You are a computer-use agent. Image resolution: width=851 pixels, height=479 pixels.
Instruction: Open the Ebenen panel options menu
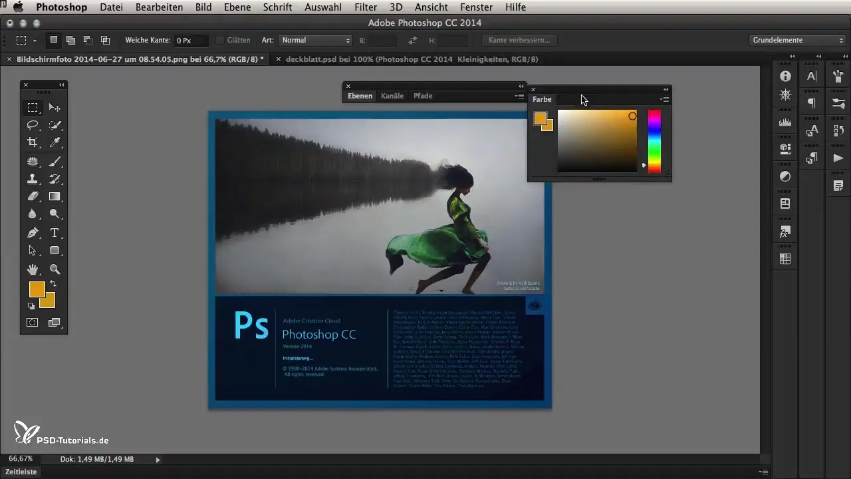pyautogui.click(x=519, y=96)
